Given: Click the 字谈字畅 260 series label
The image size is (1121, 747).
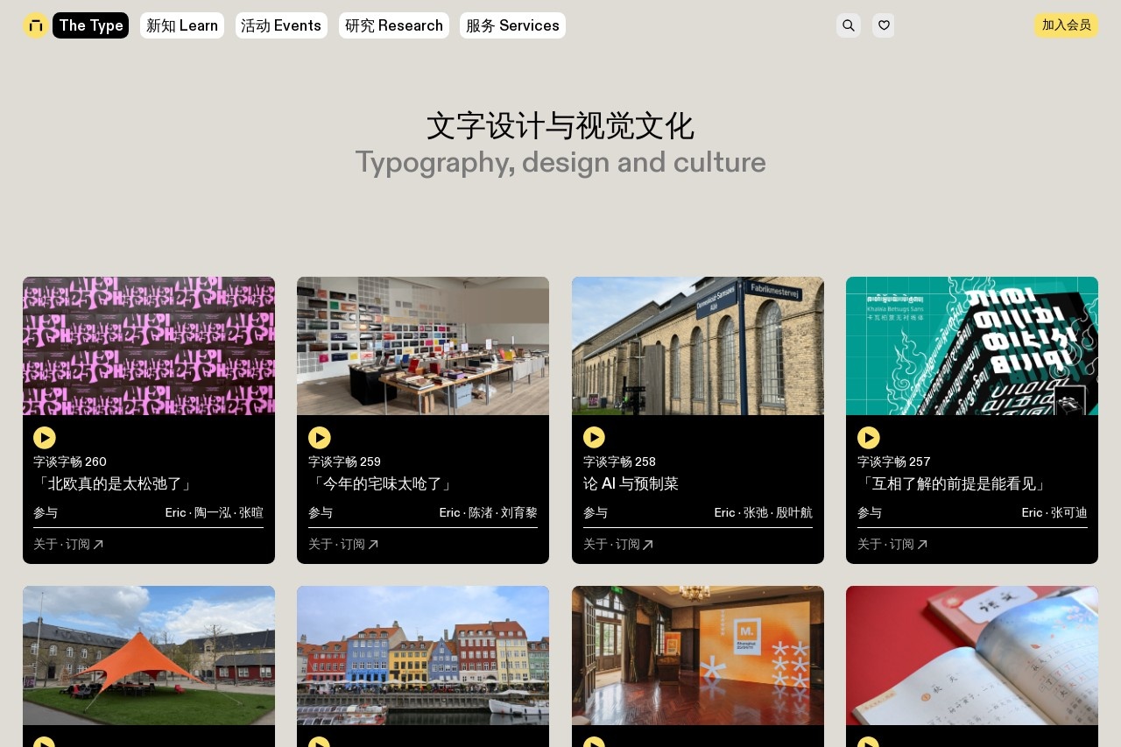Looking at the screenshot, I should [70, 462].
